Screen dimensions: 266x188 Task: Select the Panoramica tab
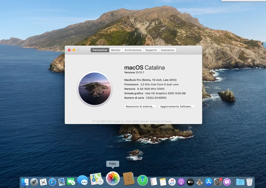click(100, 50)
